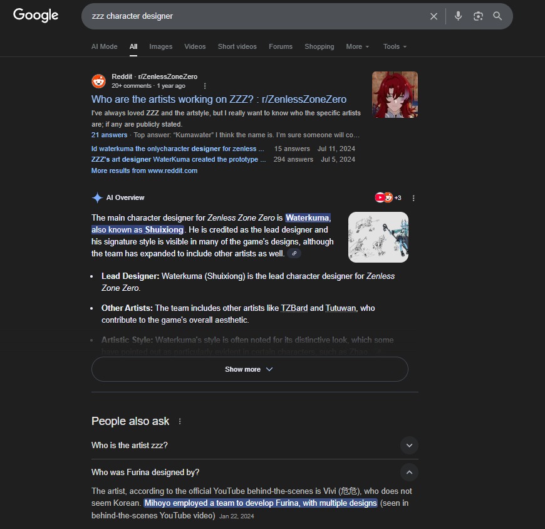Click 'Lead Designer:' bullet text

click(x=130, y=276)
